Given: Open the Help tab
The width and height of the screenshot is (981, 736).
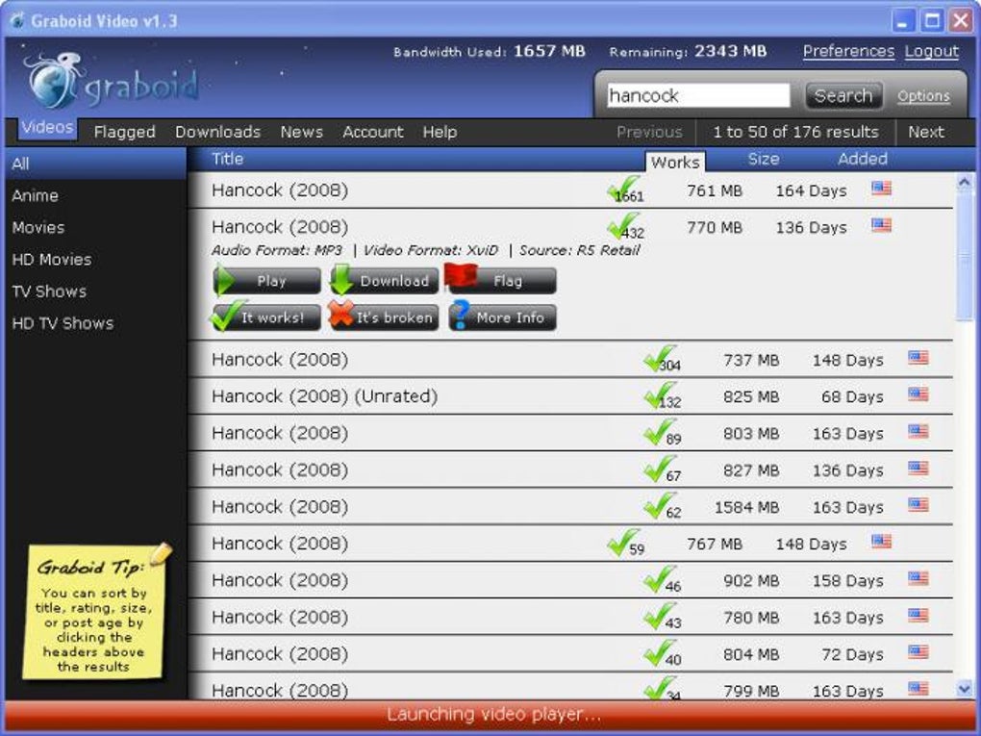Looking at the screenshot, I should (440, 132).
